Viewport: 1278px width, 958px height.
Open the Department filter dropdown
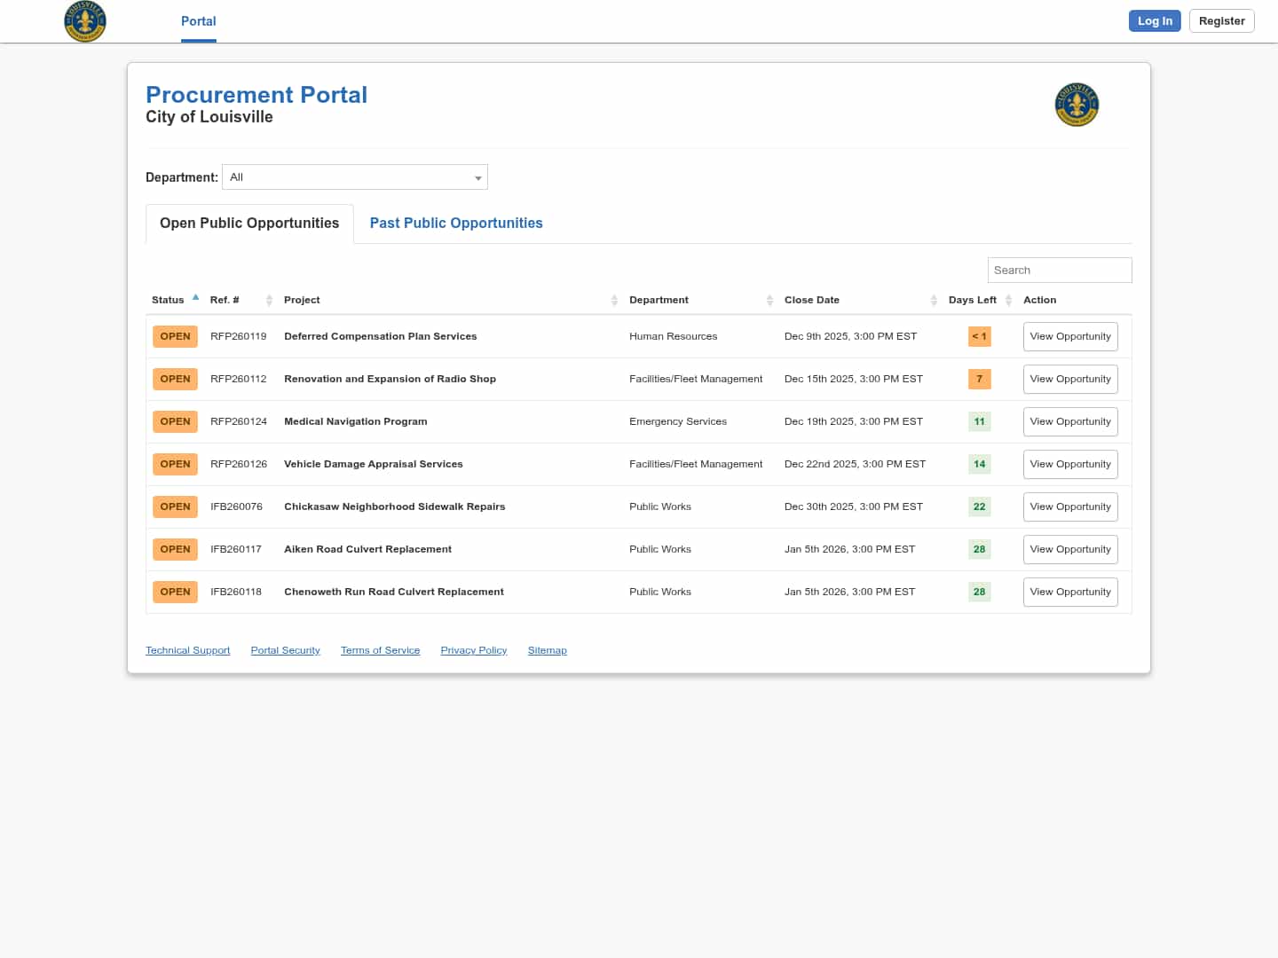click(x=355, y=177)
